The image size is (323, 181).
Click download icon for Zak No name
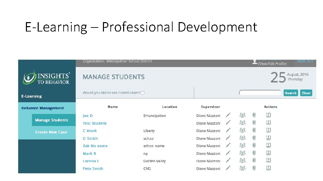(268, 145)
